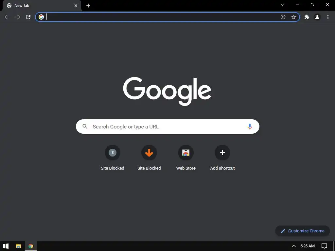This screenshot has height=251, width=335.
Task: Minimize the Chrome window
Action: [x=297, y=5]
